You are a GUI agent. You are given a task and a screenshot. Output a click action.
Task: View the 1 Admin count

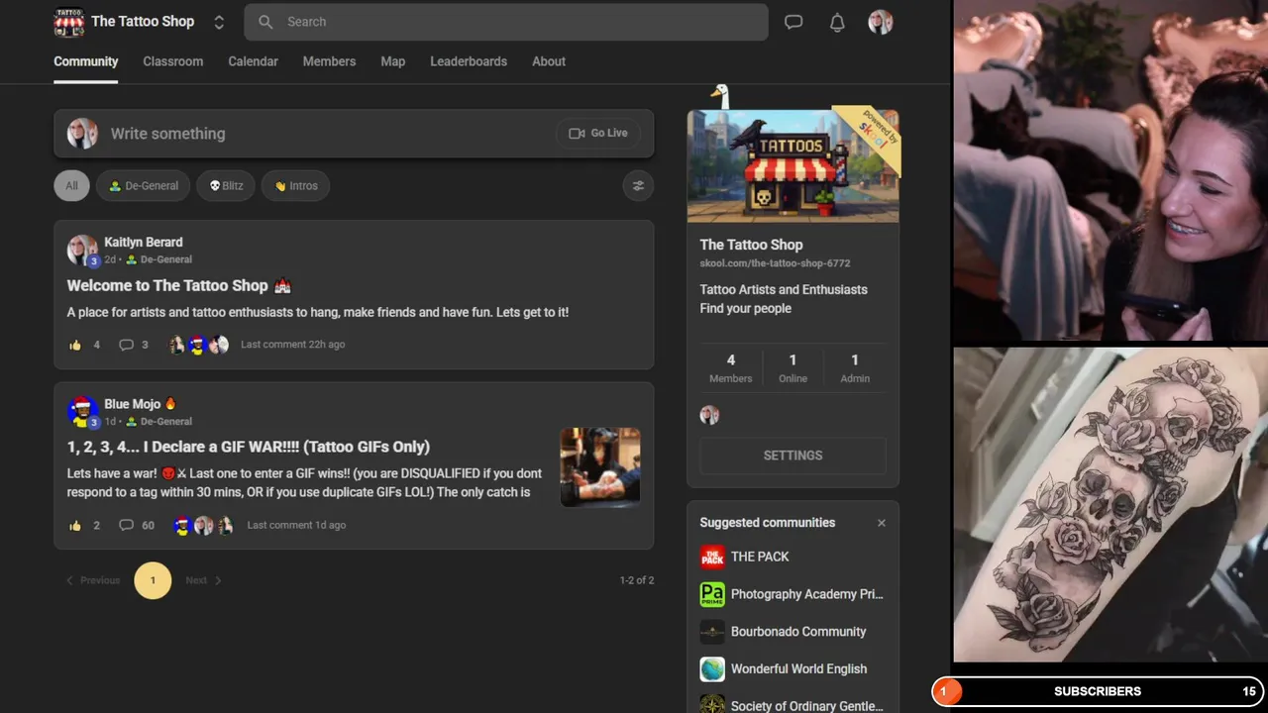point(855,367)
